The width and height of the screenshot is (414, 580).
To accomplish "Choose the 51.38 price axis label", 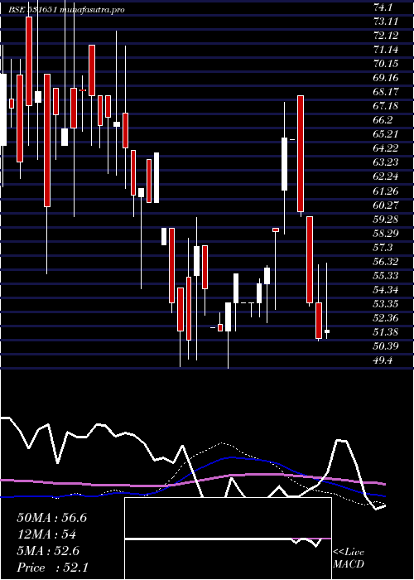I will pyautogui.click(x=386, y=332).
